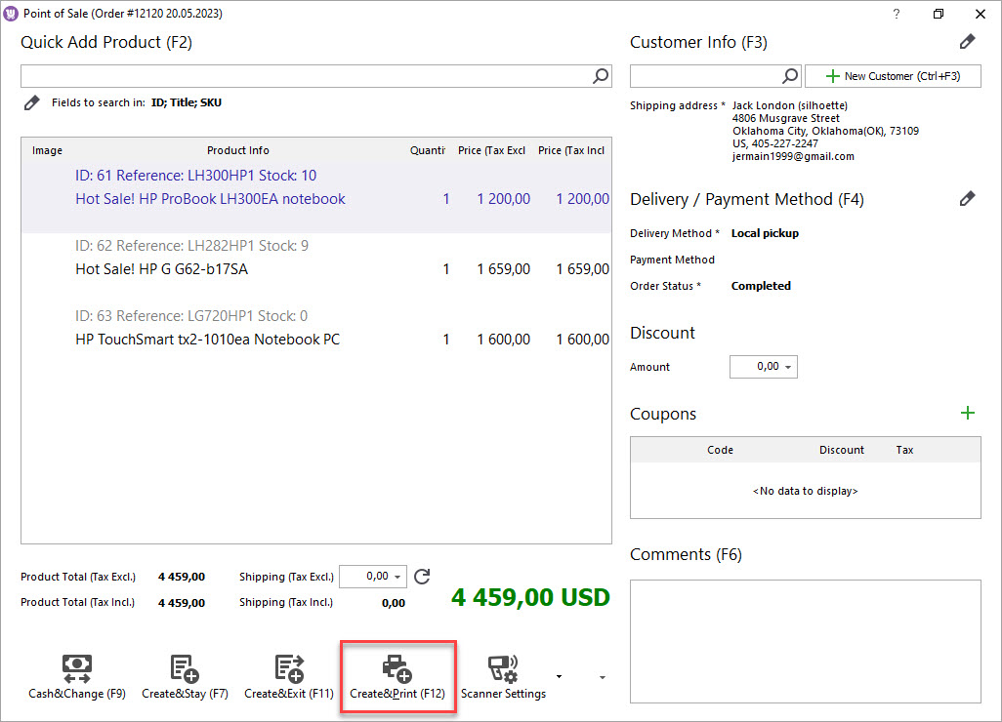Click the jermain1999@gmail.com email address

793,156
